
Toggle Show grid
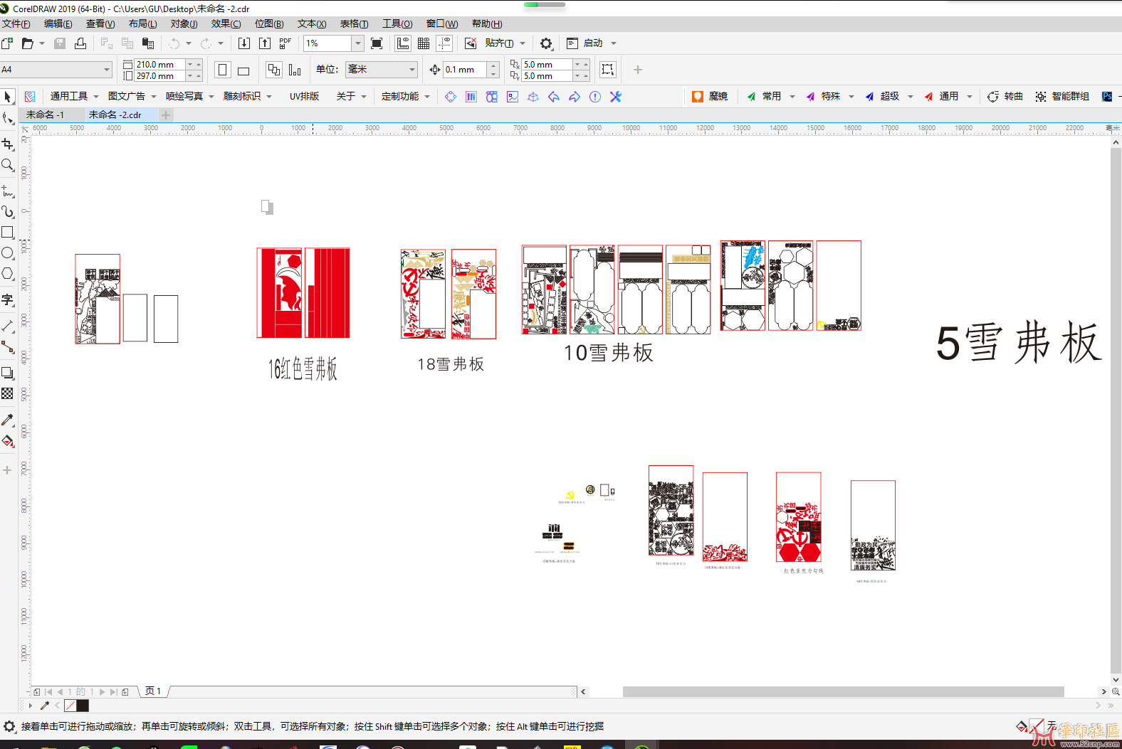click(x=424, y=43)
